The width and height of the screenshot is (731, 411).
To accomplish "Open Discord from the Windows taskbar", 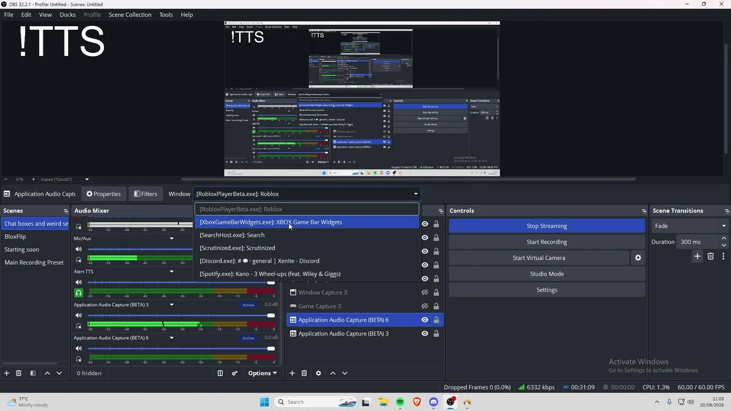I will click(433, 402).
